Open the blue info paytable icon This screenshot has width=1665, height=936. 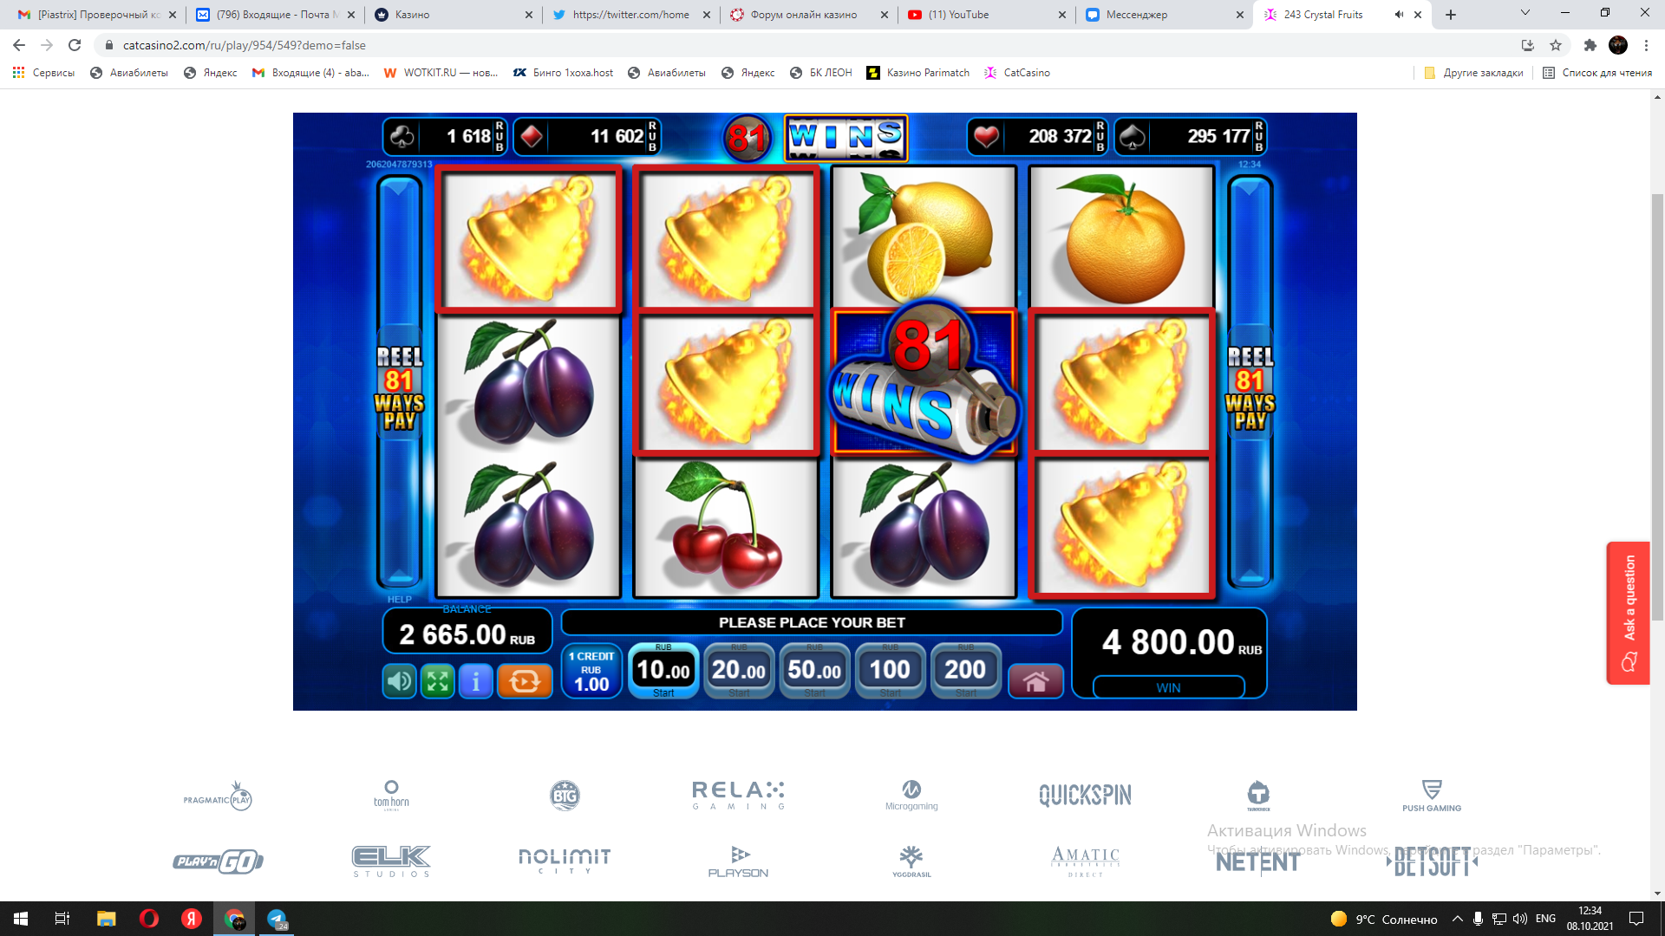click(x=476, y=682)
